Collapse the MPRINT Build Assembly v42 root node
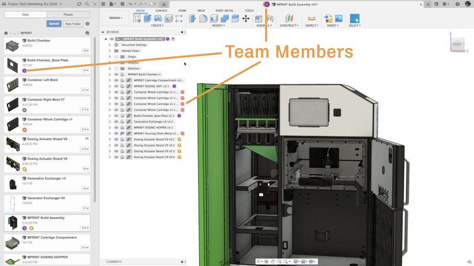Image resolution: width=474 pixels, height=266 pixels. pyautogui.click(x=106, y=39)
